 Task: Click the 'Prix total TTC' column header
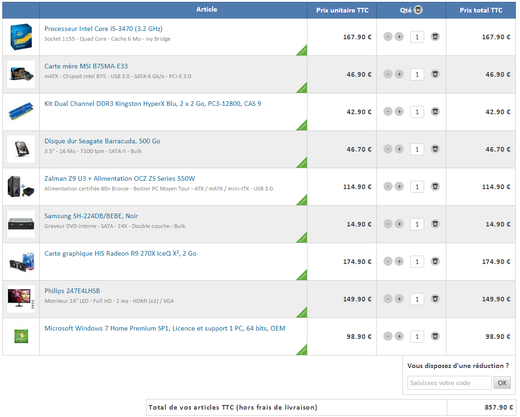pyautogui.click(x=481, y=10)
